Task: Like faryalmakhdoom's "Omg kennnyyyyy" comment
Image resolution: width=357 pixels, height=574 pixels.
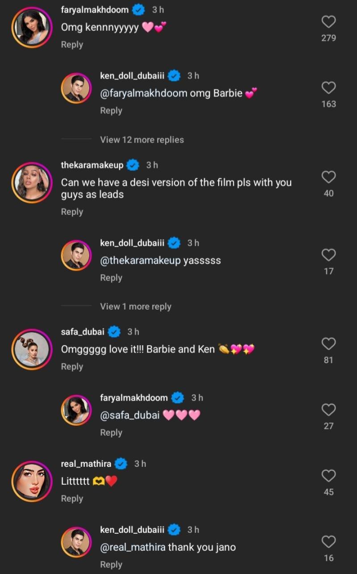Action: click(x=328, y=21)
